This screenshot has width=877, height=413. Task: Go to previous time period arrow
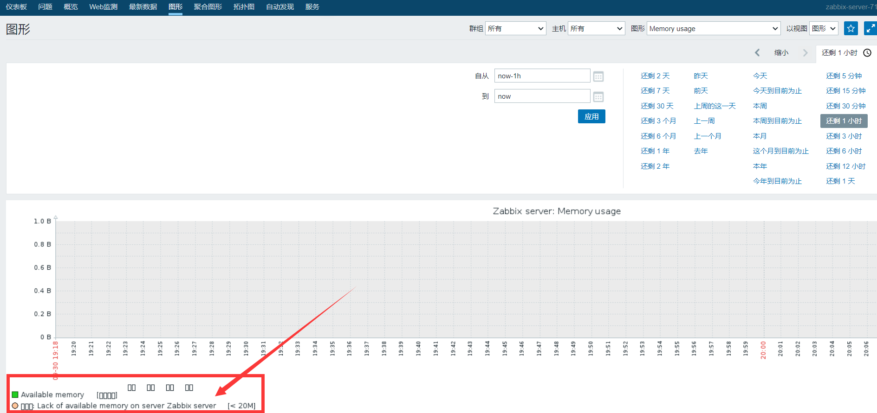(757, 53)
